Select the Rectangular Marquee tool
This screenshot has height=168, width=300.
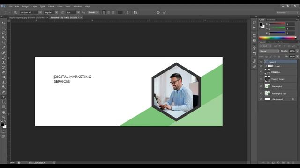click(x=3, y=28)
